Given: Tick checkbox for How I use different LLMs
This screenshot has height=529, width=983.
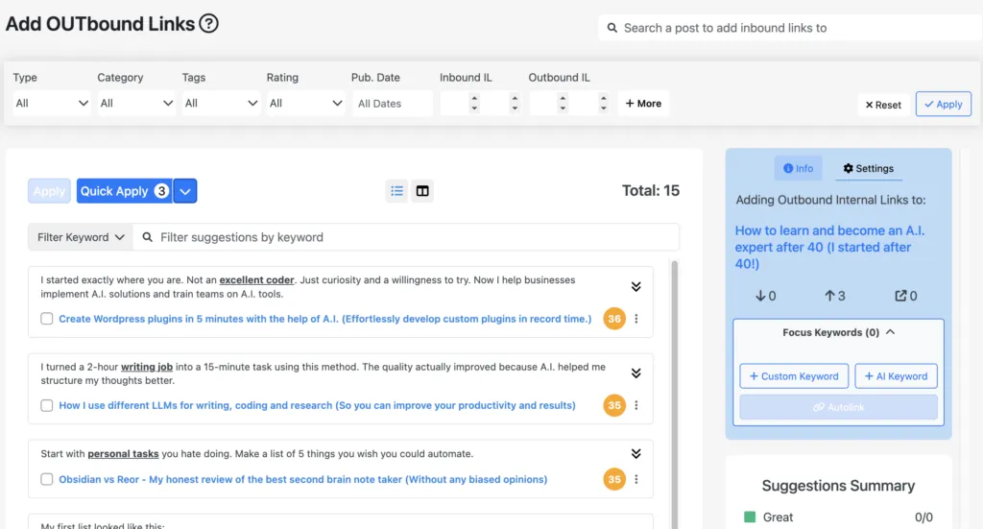Looking at the screenshot, I should coord(47,405).
